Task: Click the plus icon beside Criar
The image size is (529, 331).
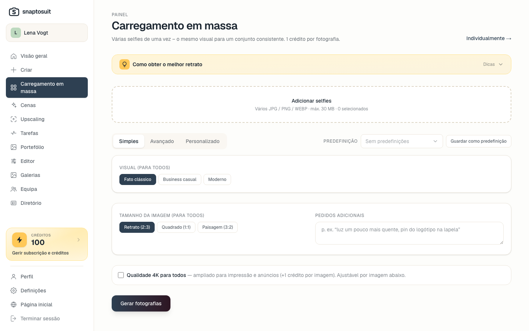Action: click(14, 70)
